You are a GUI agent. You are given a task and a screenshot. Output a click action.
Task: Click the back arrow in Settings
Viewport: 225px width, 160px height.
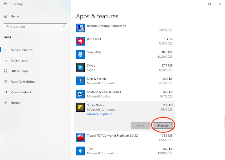point(5,4)
